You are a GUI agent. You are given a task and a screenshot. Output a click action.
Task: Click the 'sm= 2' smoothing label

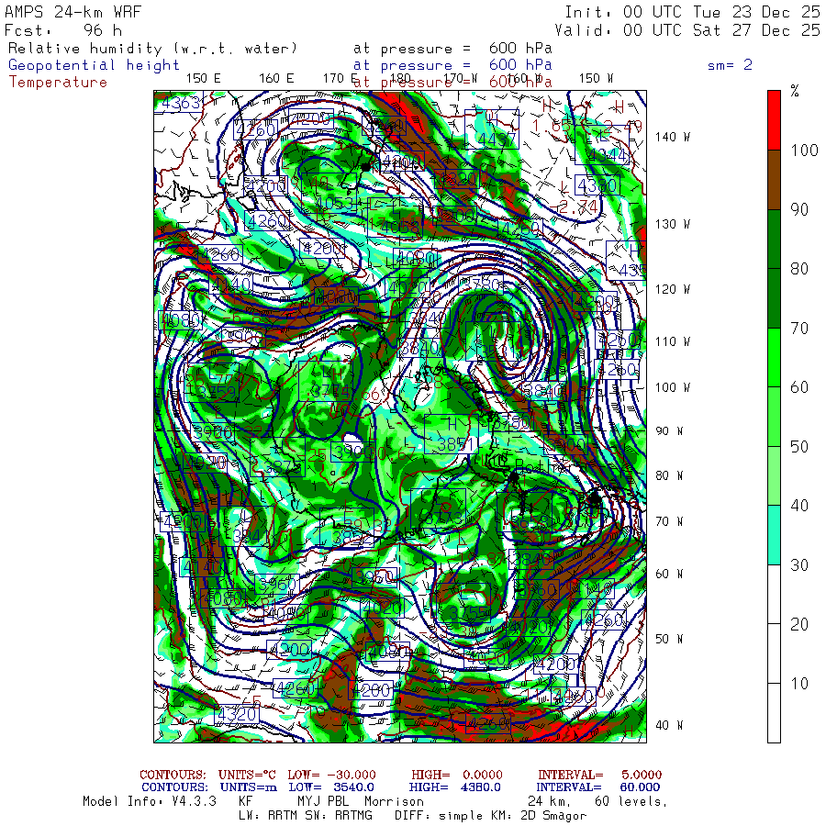[x=730, y=65]
